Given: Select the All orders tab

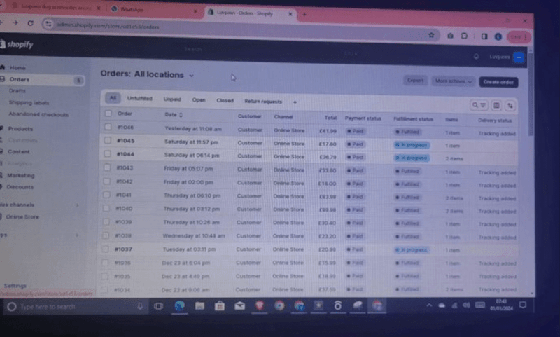Looking at the screenshot, I should pyautogui.click(x=113, y=98).
